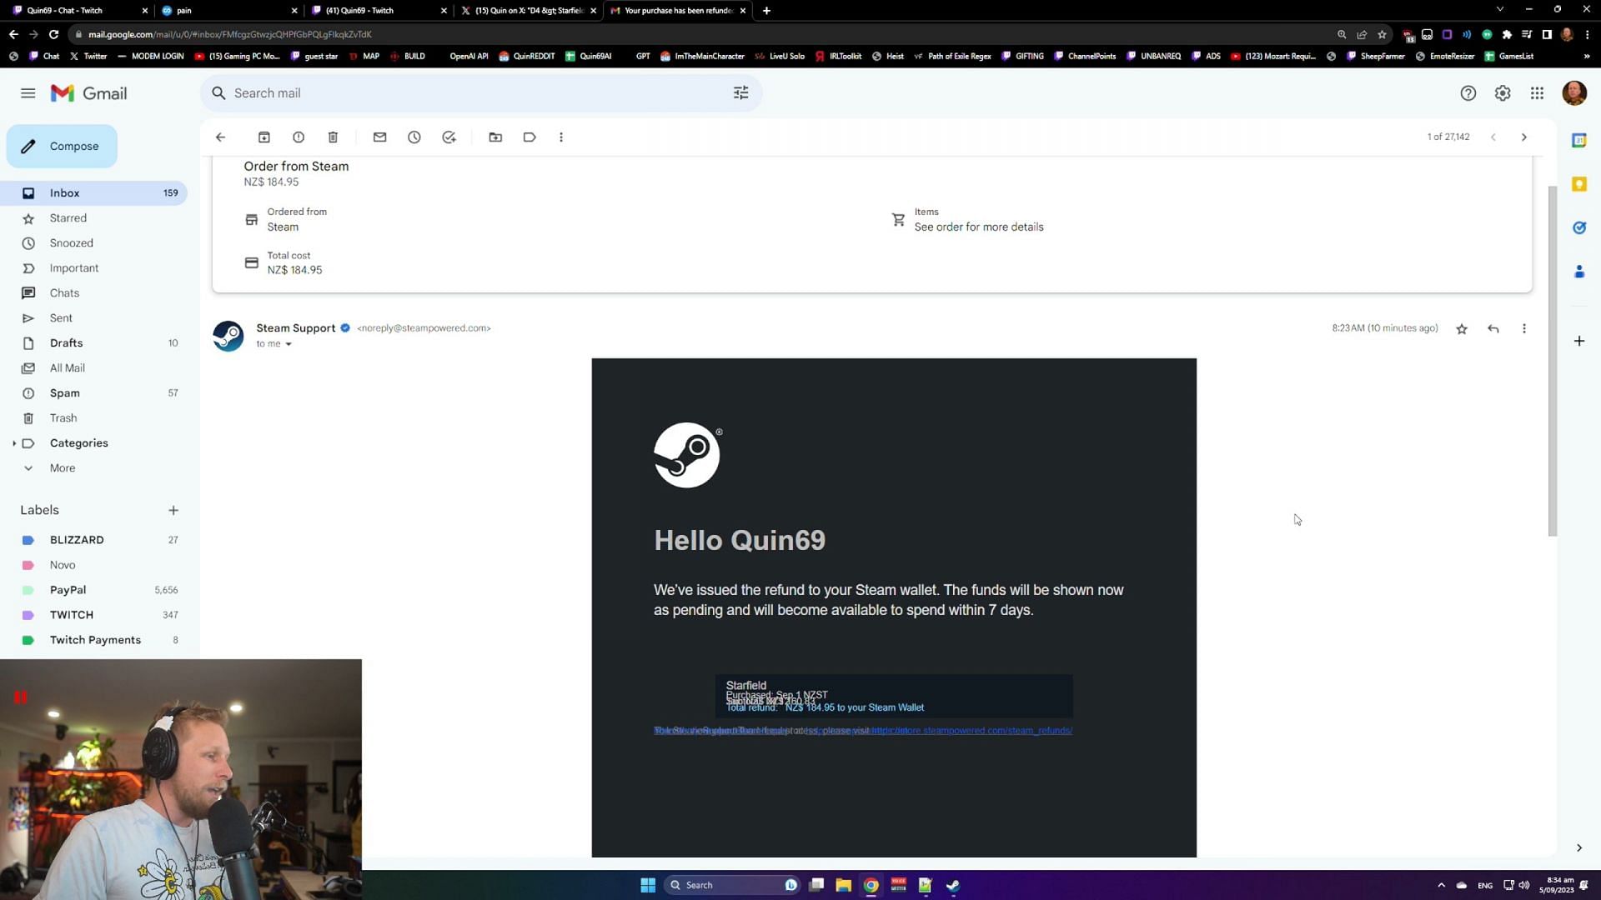The width and height of the screenshot is (1601, 900).
Task: Bookmark this page star icon
Action: (1382, 34)
